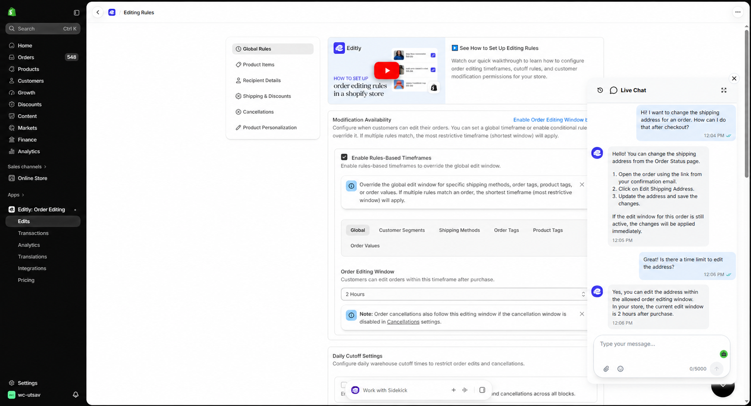Click Enable Order Editing Window link

click(550, 120)
